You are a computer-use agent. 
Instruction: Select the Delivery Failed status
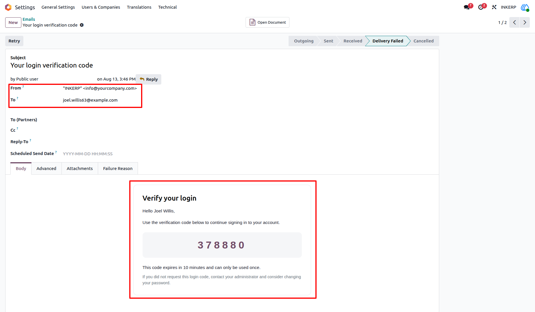point(388,41)
